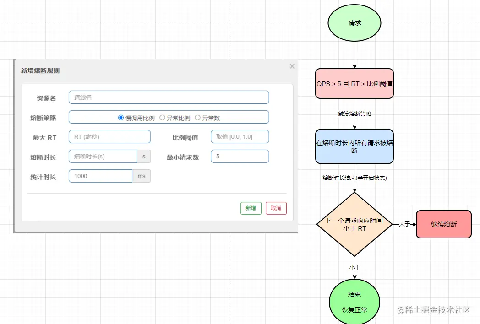Select the 慢调用比例 radio option
The height and width of the screenshot is (324, 480).
click(x=120, y=118)
